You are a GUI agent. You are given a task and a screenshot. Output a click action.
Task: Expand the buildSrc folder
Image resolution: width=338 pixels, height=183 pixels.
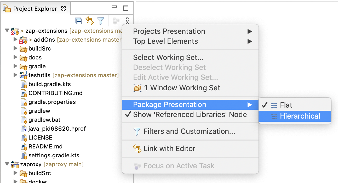click(x=15, y=49)
